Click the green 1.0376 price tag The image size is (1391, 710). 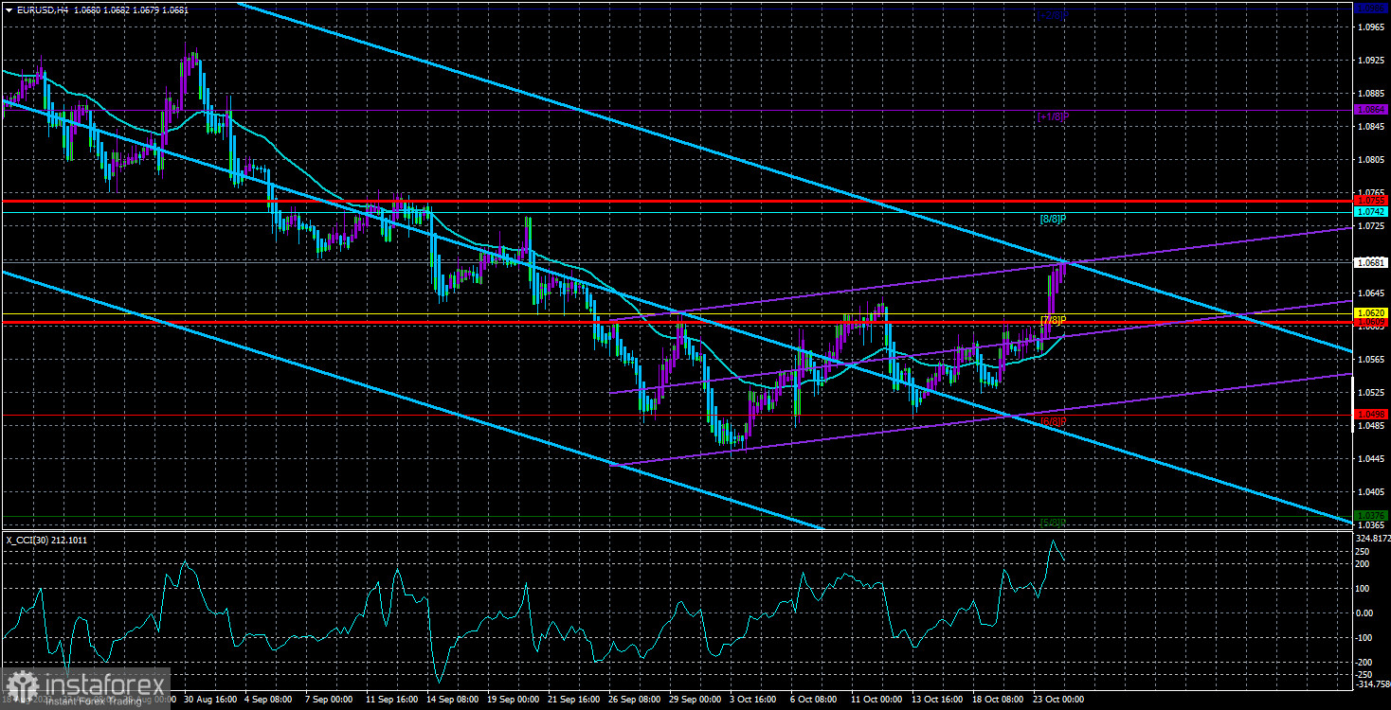[x=1371, y=515]
